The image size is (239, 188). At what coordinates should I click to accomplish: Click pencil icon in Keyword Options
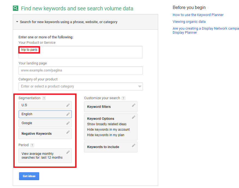click(134, 117)
